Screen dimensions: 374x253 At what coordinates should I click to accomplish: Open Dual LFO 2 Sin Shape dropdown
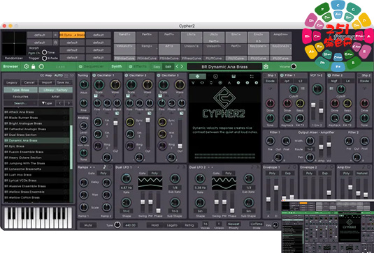200,211
